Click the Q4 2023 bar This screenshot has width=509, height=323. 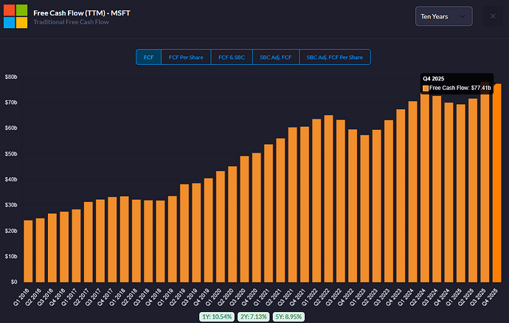[x=401, y=195]
